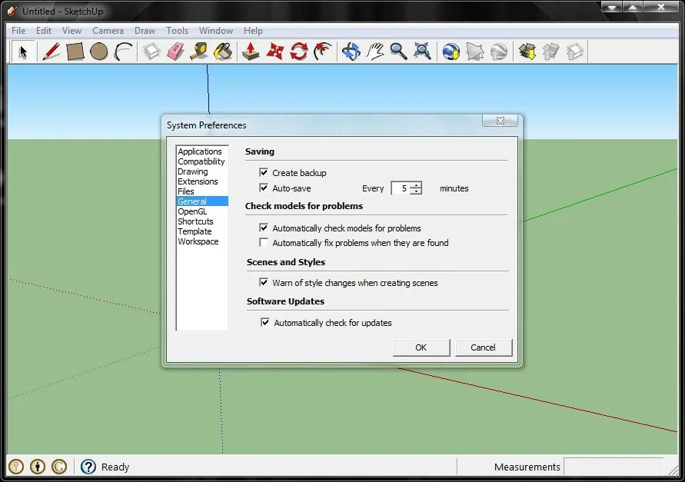Click the Share Component icon
The height and width of the screenshot is (482, 685).
575,52
